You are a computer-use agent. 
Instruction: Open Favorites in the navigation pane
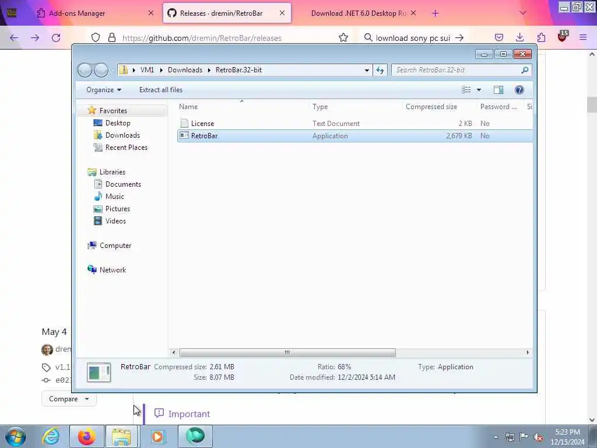coord(113,111)
